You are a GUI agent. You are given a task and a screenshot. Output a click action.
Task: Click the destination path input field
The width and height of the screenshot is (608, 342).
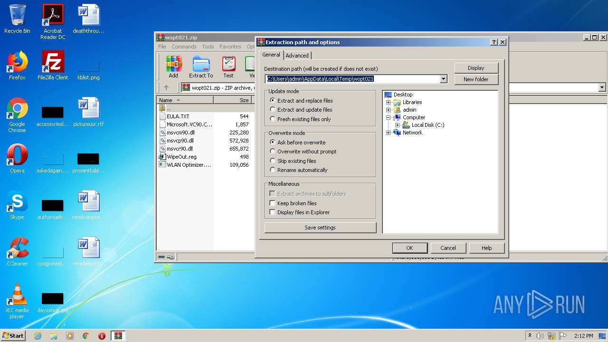click(x=352, y=79)
